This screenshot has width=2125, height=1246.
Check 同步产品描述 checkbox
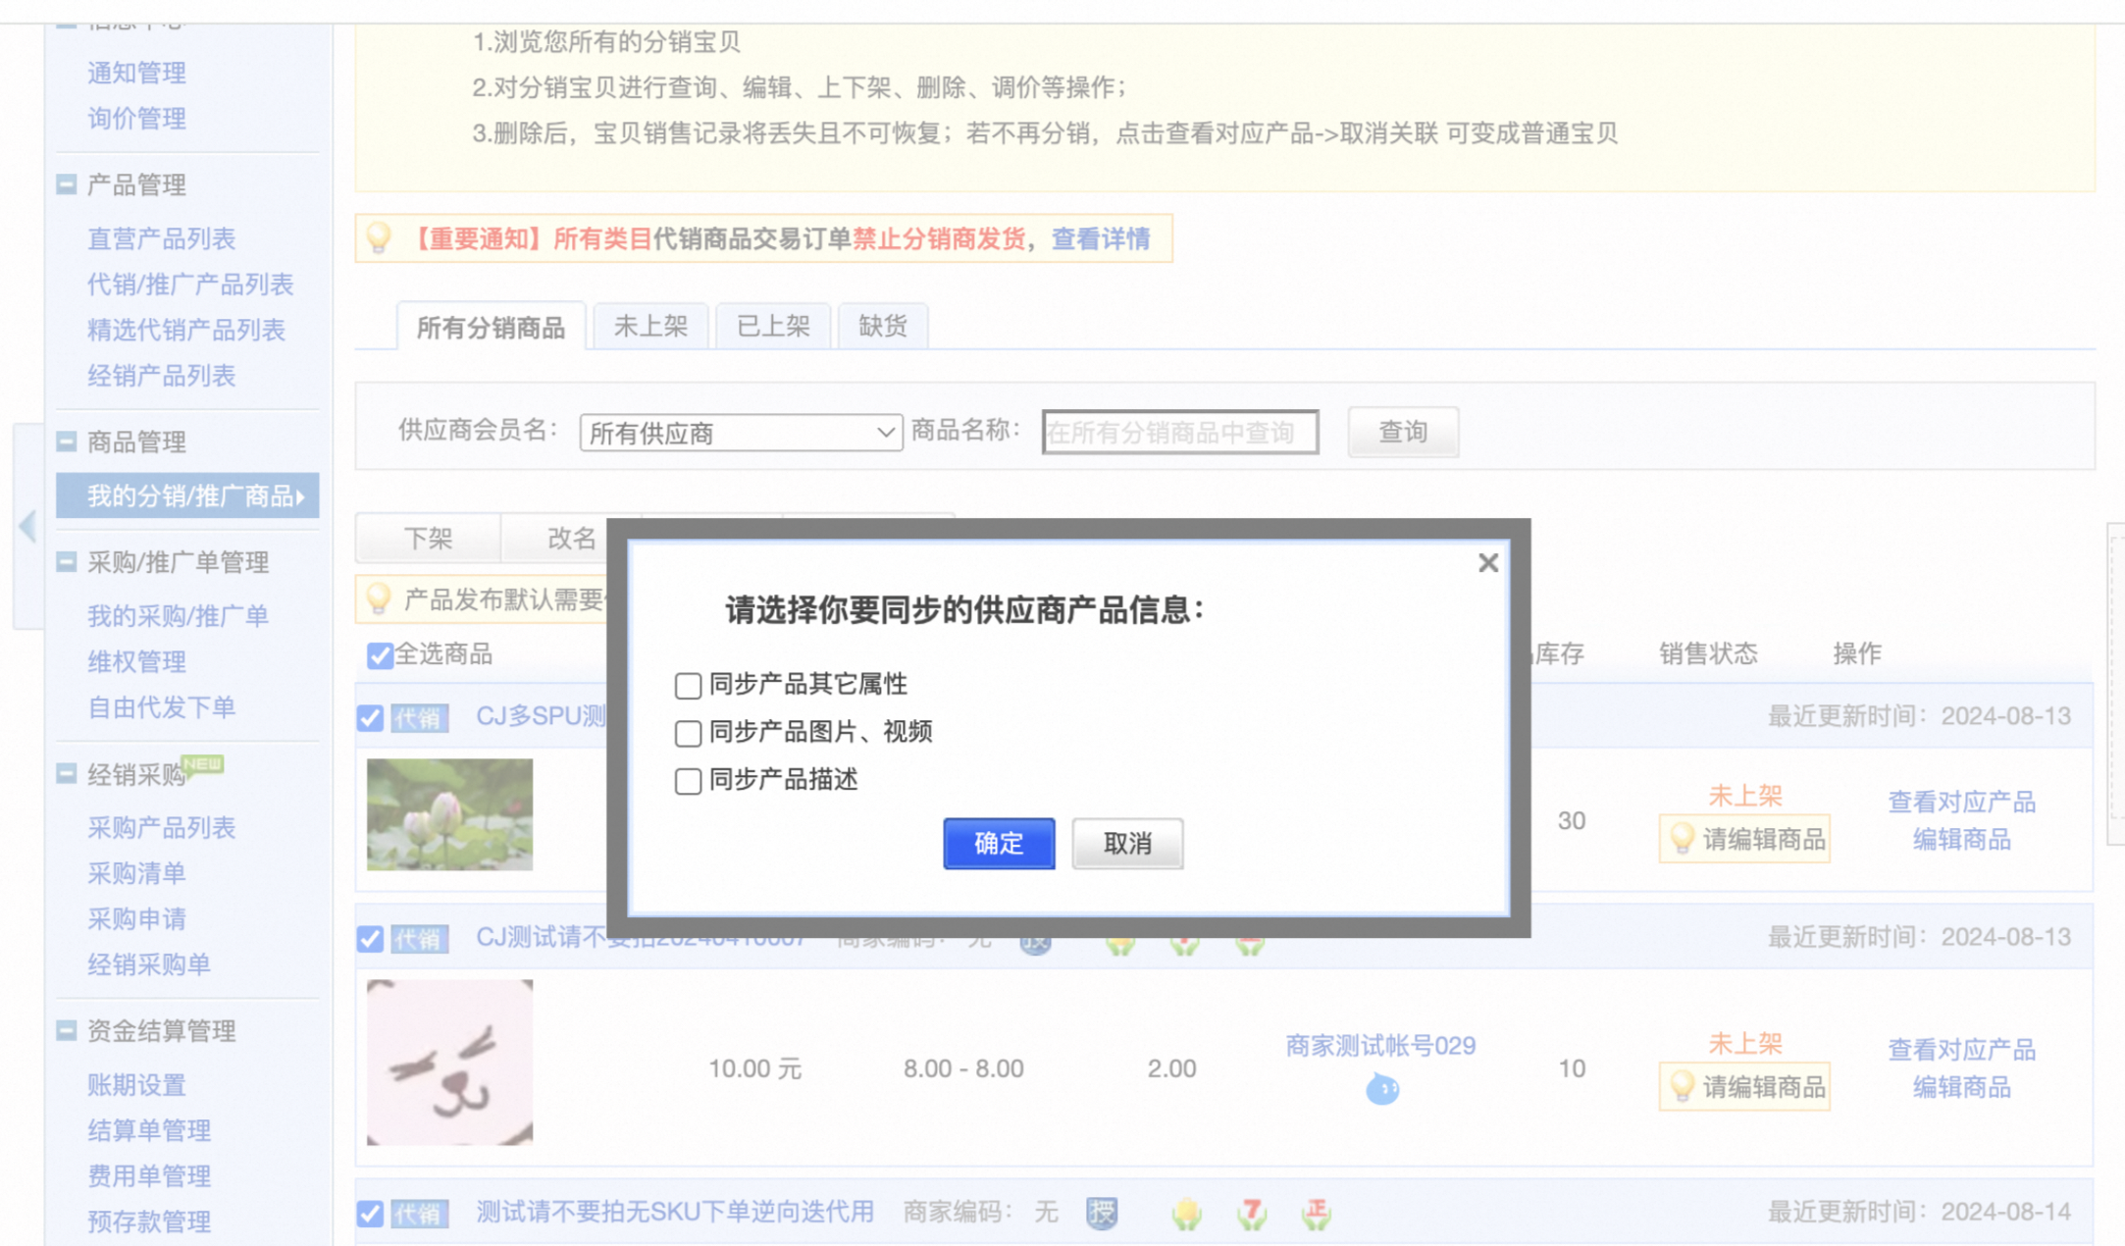tap(688, 781)
